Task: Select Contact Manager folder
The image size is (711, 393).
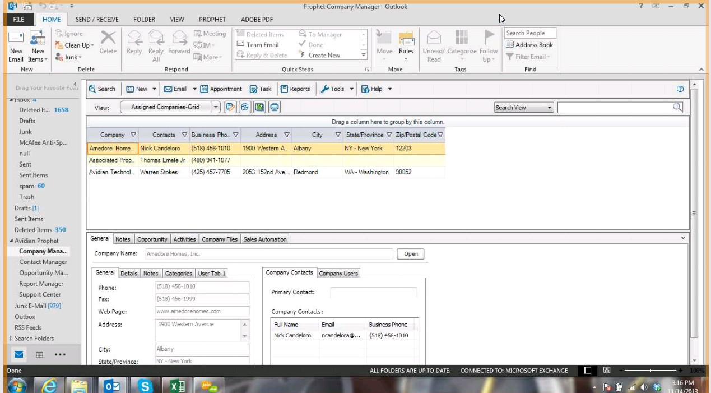Action: [x=43, y=262]
